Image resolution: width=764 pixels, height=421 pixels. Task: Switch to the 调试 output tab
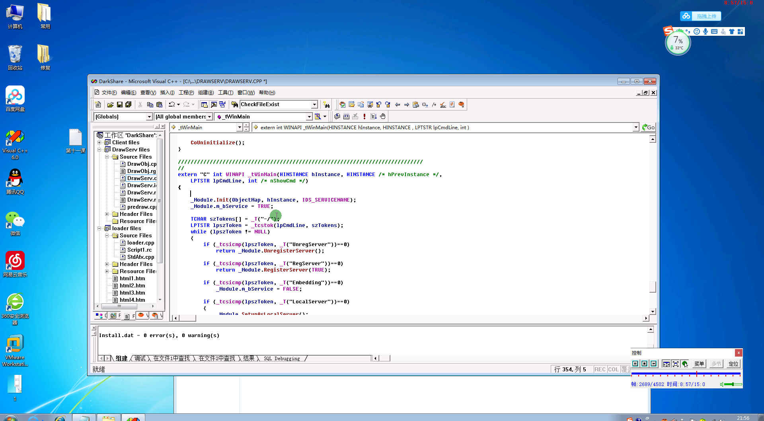point(140,358)
